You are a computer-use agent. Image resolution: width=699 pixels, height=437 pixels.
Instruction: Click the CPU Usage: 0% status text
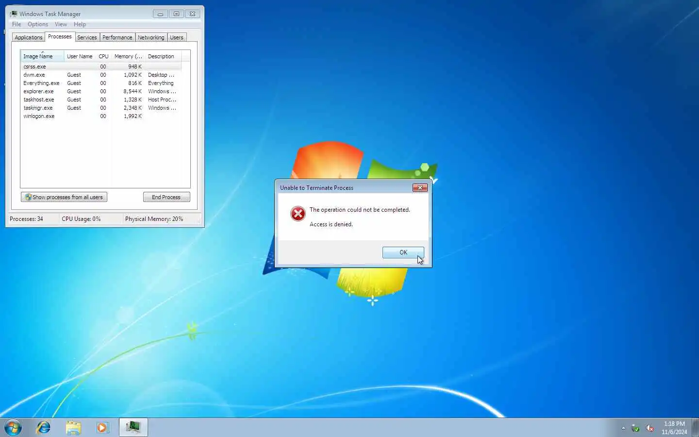pyautogui.click(x=81, y=219)
